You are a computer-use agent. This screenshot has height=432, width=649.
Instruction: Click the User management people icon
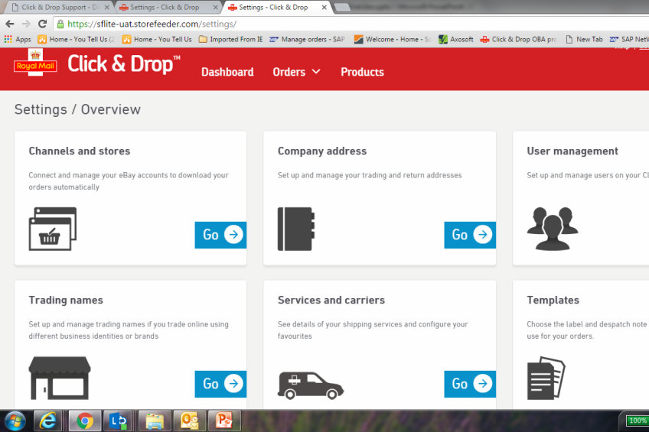pos(552,229)
